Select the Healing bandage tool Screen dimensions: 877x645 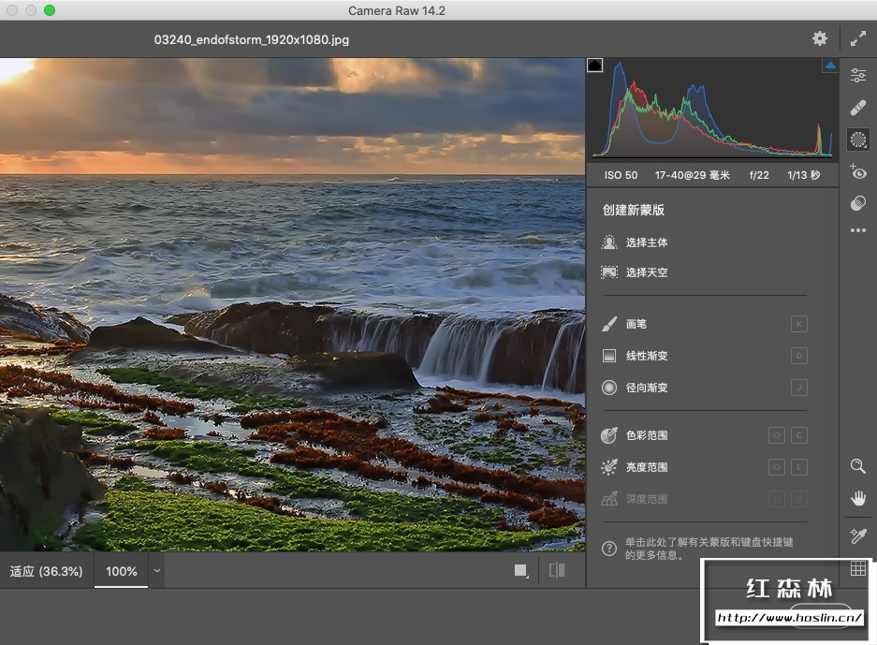857,108
